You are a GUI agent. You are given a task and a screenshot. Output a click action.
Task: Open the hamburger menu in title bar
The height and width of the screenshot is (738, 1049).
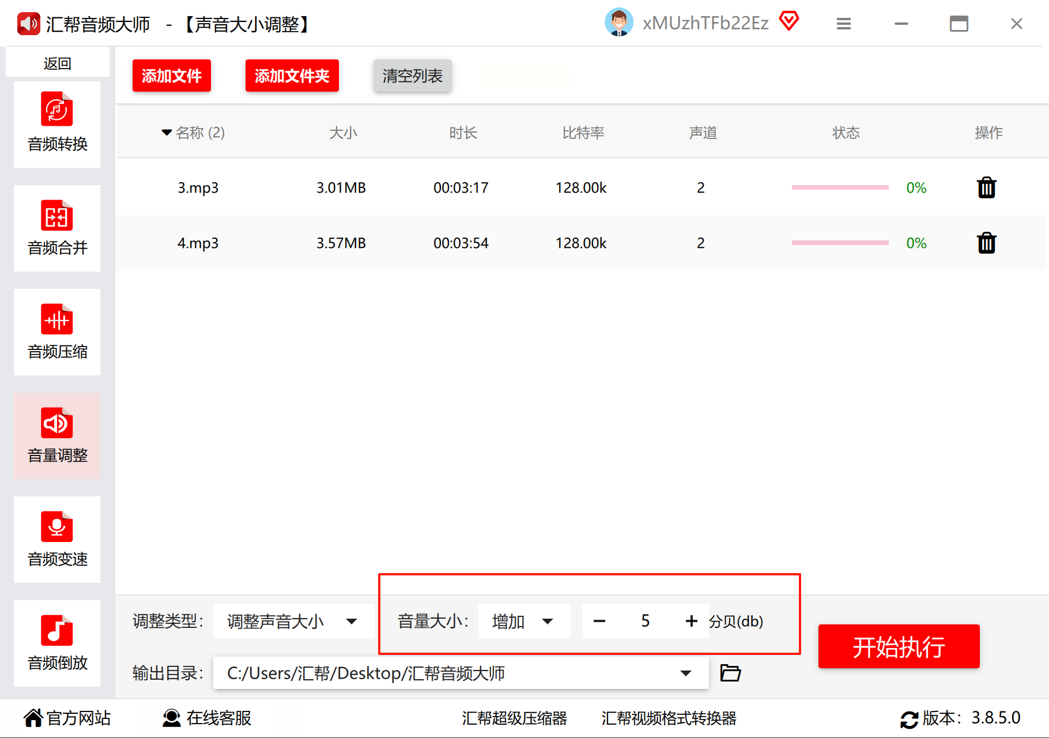click(x=843, y=24)
